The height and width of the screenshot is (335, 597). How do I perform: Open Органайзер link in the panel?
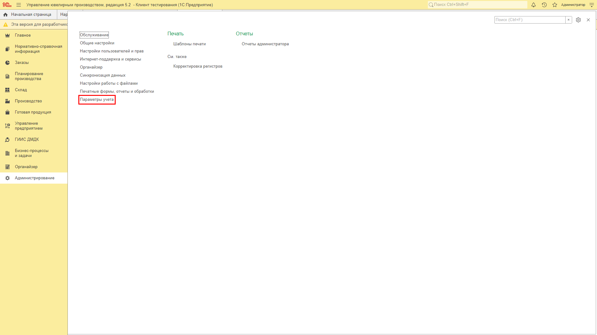91,67
